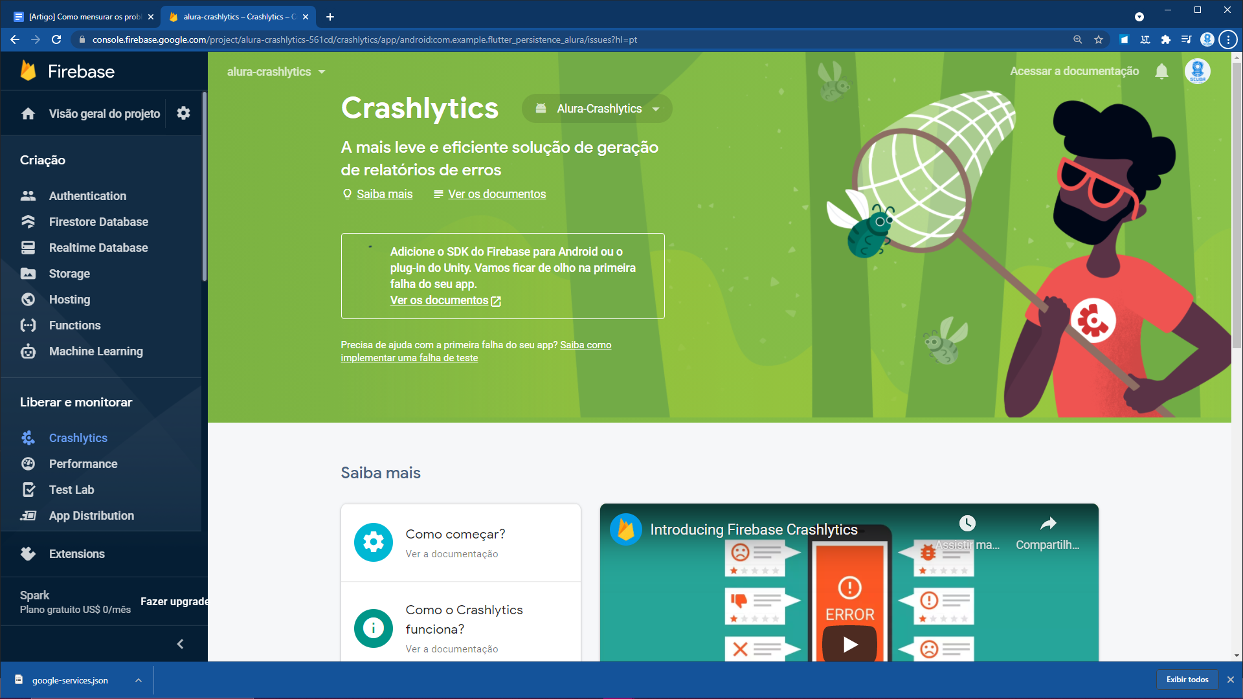The width and height of the screenshot is (1243, 699).
Task: Click the Hosting globe icon
Action: 28,299
